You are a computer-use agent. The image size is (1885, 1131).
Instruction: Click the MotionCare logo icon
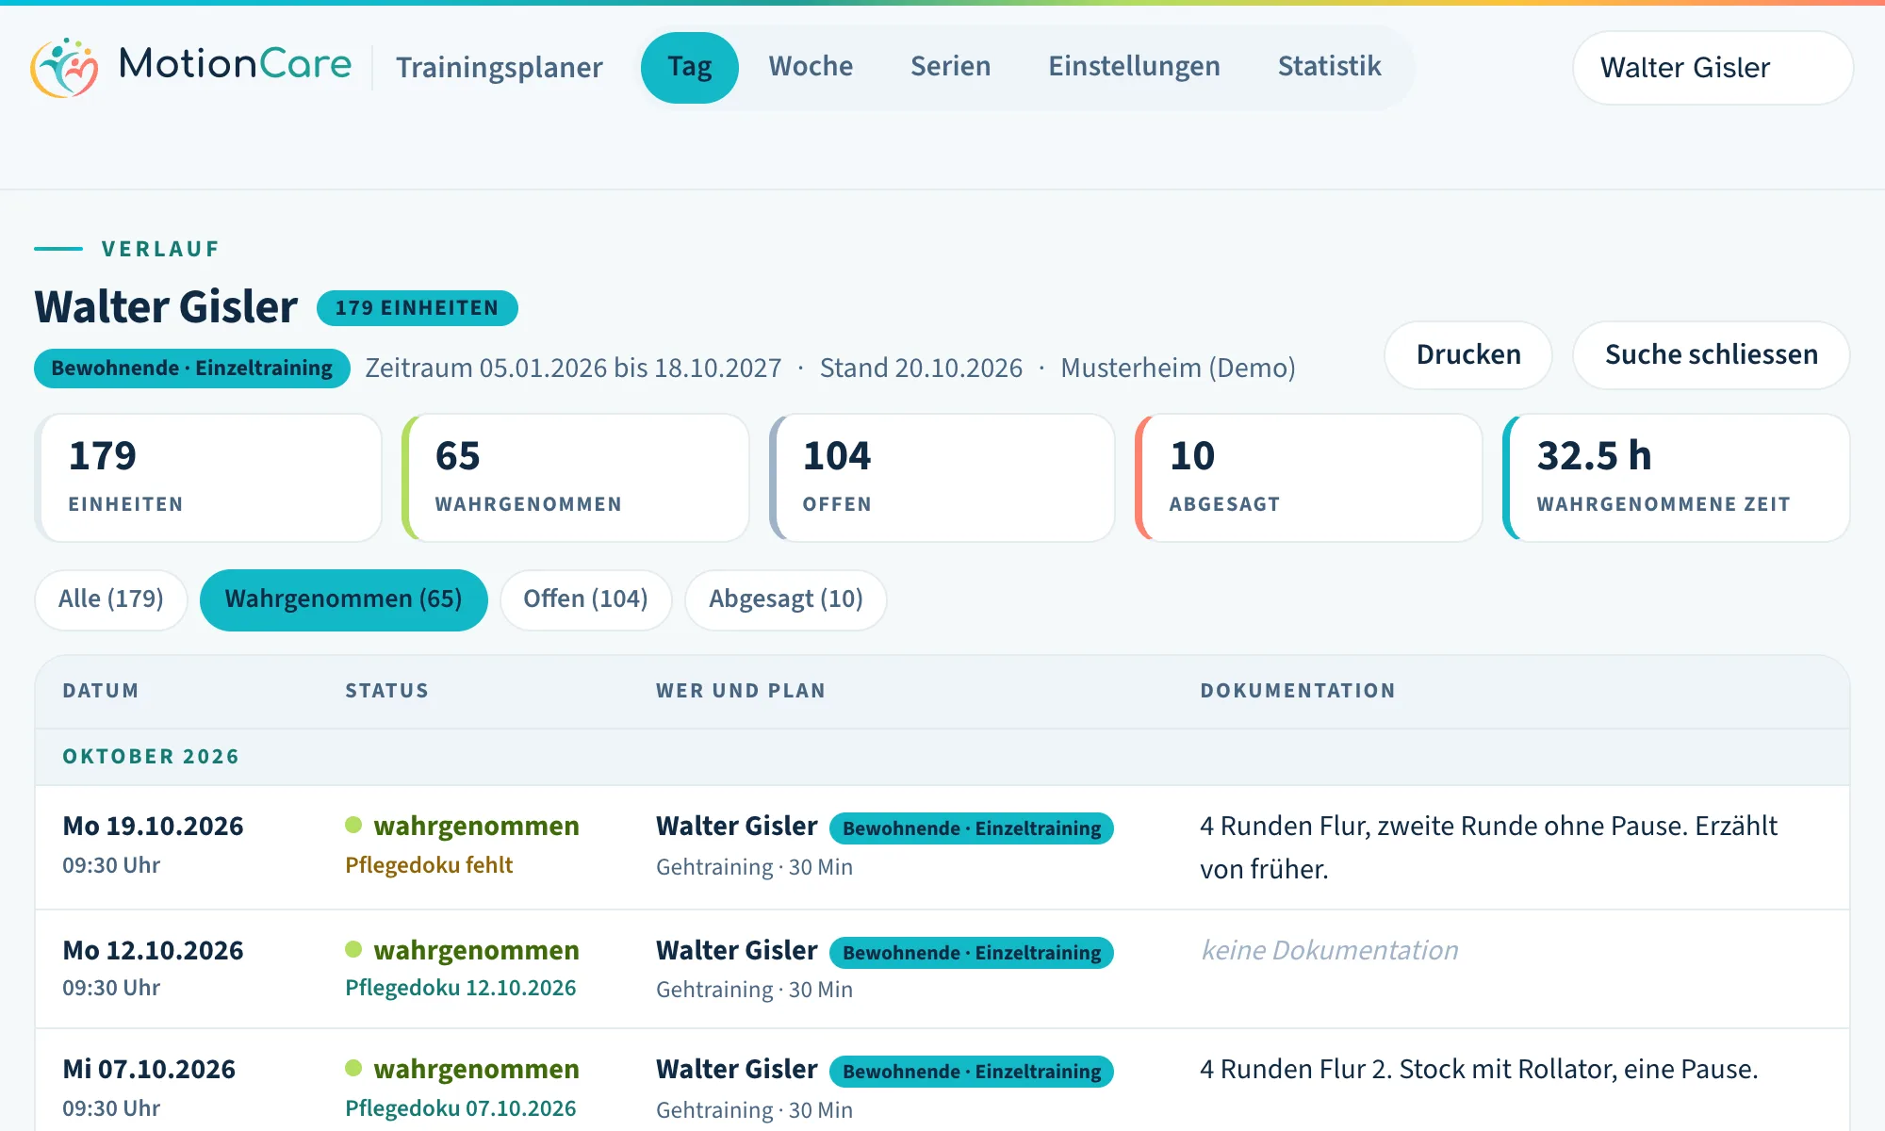64,67
